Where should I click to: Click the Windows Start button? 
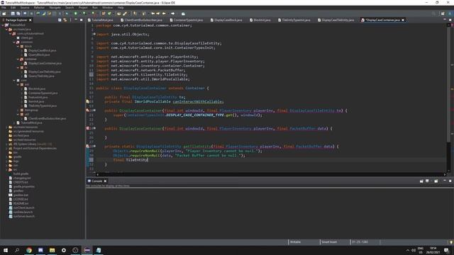click(x=6, y=250)
